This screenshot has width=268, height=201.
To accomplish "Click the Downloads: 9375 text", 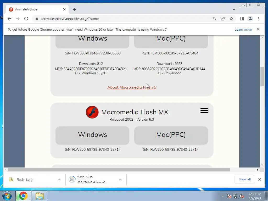I will (x=169, y=64).
